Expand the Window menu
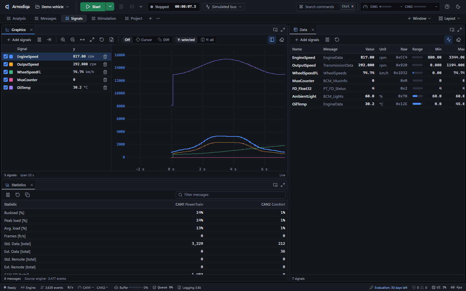Image resolution: width=466 pixels, height=291 pixels. point(419,18)
